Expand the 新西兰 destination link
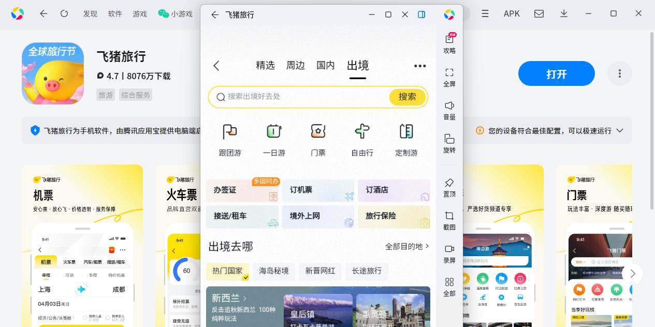This screenshot has height=327, width=655. click(x=229, y=298)
